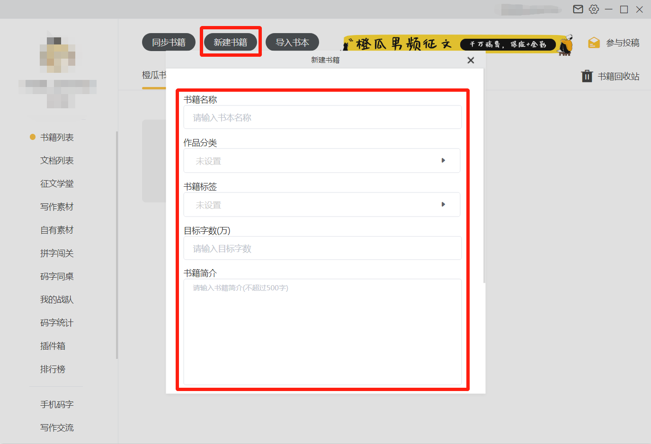Select 文档列表 in the sidebar
The height and width of the screenshot is (444, 651).
57,160
